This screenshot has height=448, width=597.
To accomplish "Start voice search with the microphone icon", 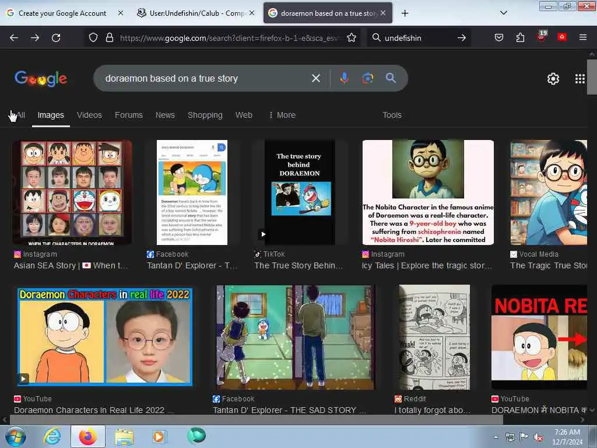I will (x=344, y=78).
